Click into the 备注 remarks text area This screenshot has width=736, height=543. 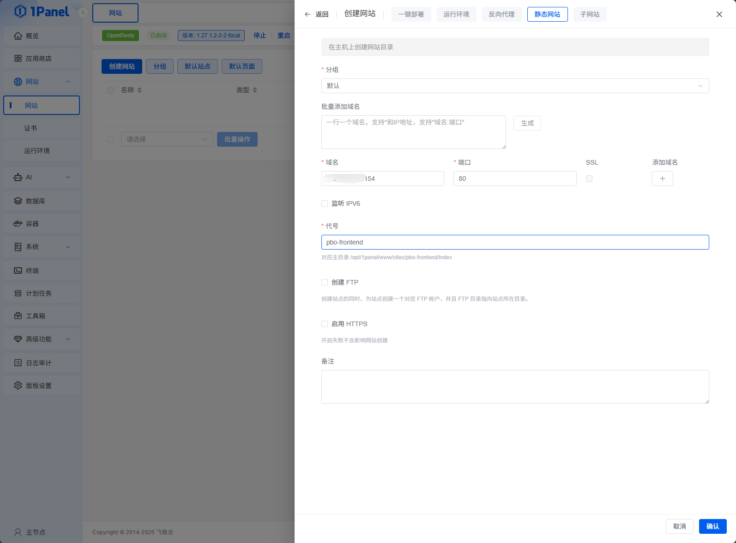coord(515,387)
